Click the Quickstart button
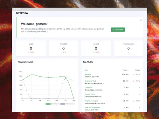 [118, 30]
